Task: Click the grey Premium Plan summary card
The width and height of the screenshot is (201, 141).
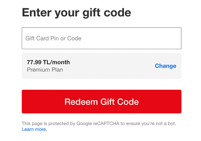Action: [x=102, y=66]
